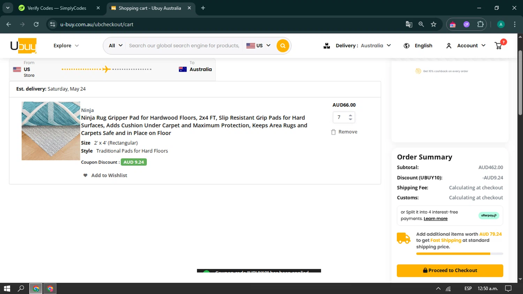Click the Afterpay badge
Screen dimensions: 523x294
[x=488, y=216]
